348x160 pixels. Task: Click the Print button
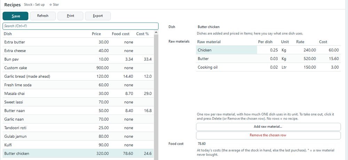(x=70, y=16)
